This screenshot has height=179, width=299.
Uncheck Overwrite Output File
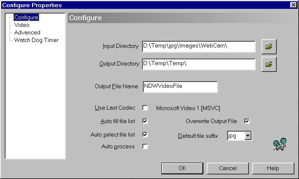tap(247, 121)
